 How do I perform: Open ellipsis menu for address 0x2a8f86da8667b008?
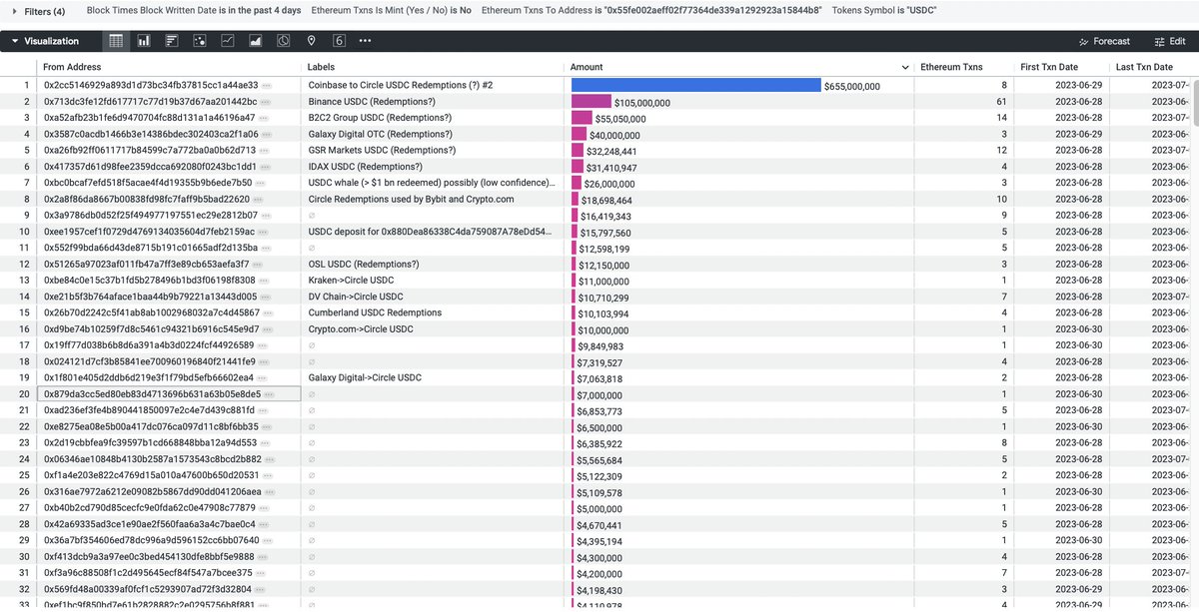[258, 199]
